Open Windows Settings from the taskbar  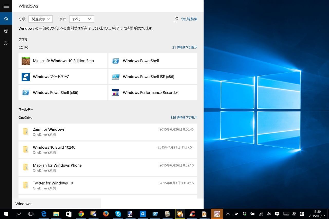(x=143, y=214)
